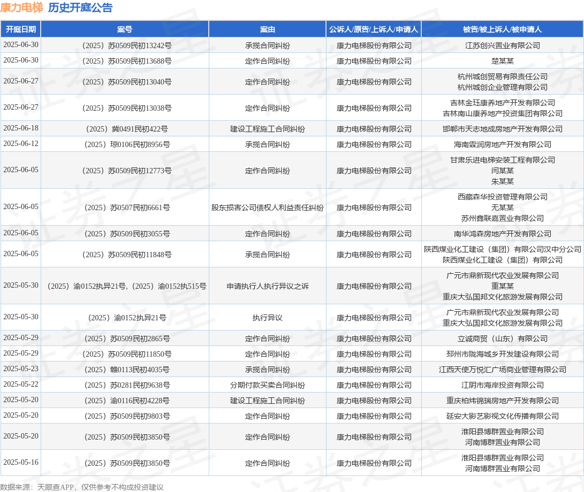Image resolution: width=584 pixels, height=492 pixels.
Task: Click defendant 江西天使万悦汇广场商业管理有限公司
Action: coord(503,370)
